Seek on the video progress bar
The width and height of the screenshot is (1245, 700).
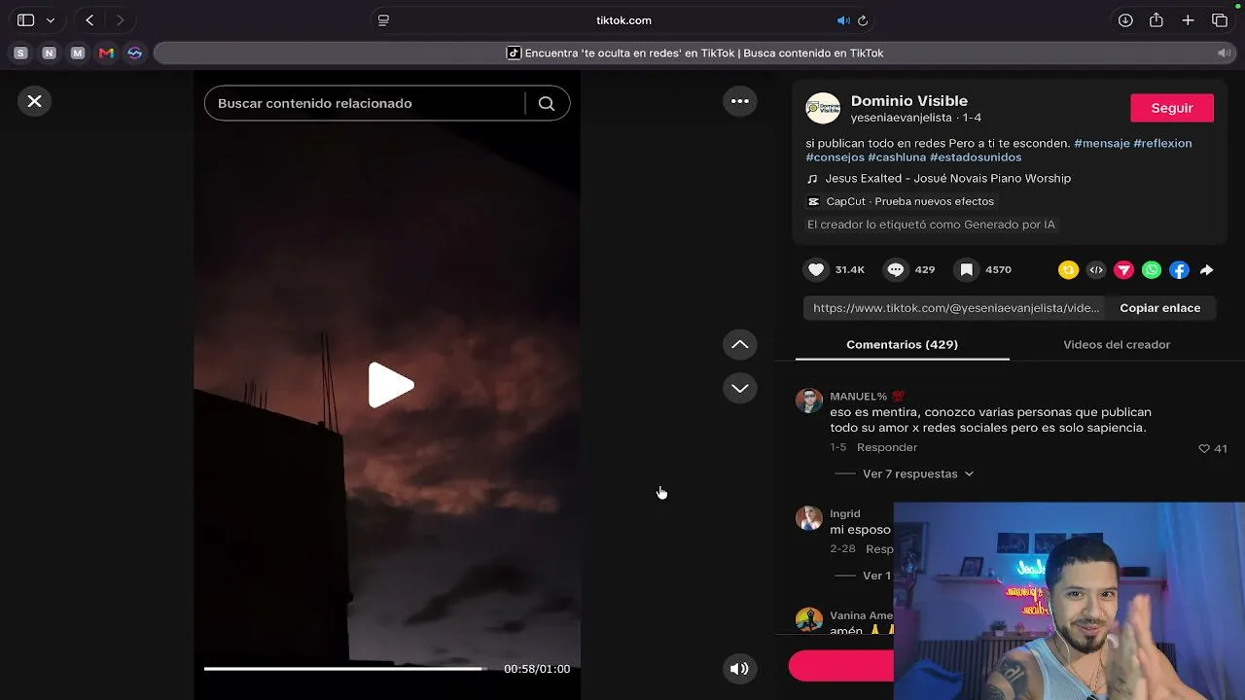coord(344,669)
